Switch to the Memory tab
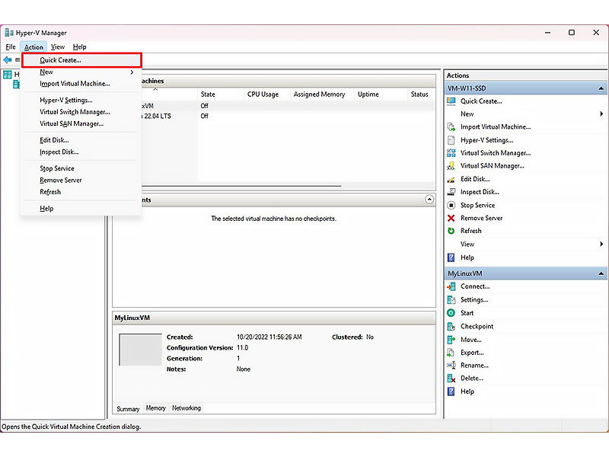The width and height of the screenshot is (609, 457). pyautogui.click(x=156, y=408)
